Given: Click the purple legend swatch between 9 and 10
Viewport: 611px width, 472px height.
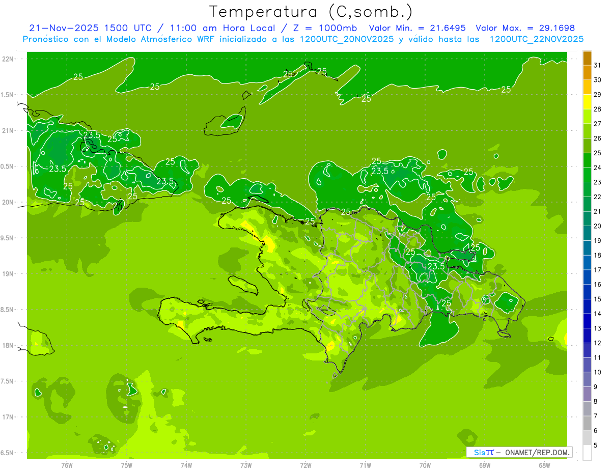Looking at the screenshot, I should coord(587,379).
